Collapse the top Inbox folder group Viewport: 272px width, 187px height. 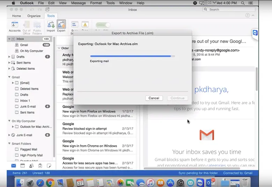9,39
